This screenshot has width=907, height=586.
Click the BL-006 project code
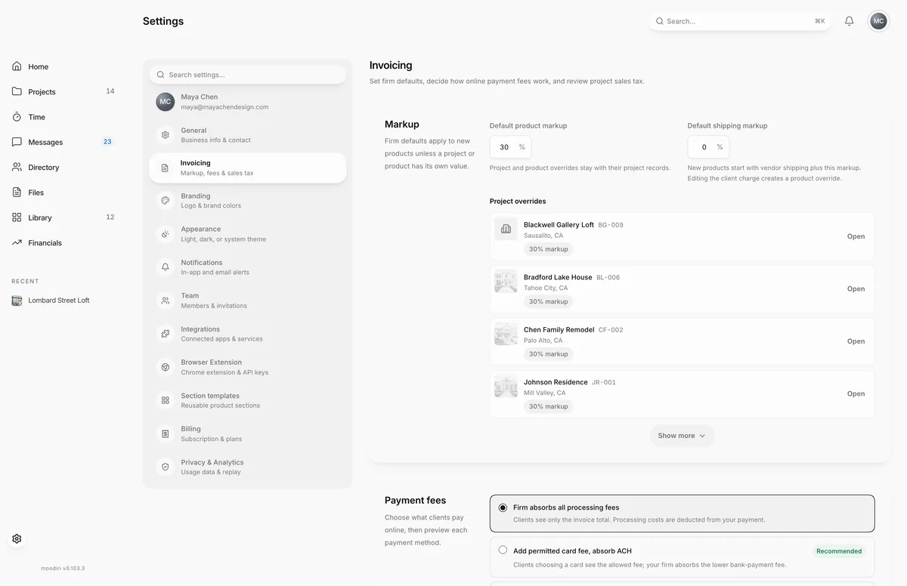pos(608,277)
